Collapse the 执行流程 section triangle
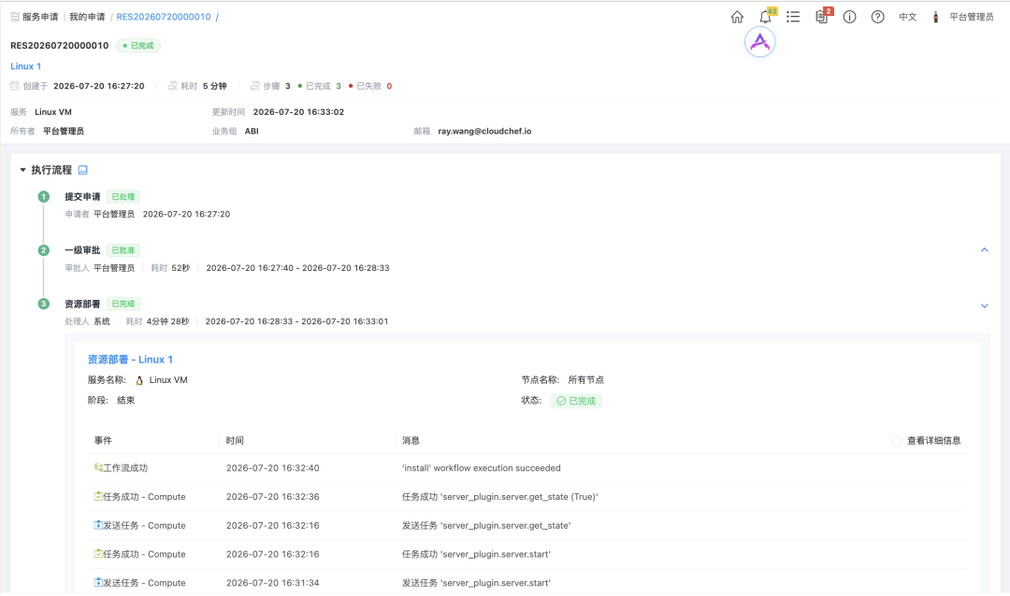Screen dimensions: 1010x596 pos(22,170)
